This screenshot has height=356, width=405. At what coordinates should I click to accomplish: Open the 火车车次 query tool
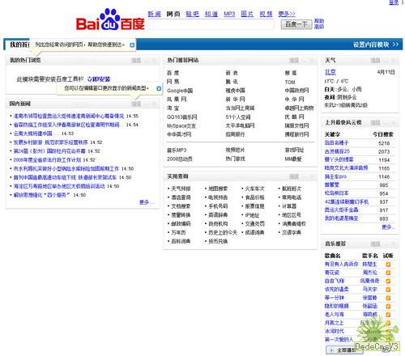point(254,189)
